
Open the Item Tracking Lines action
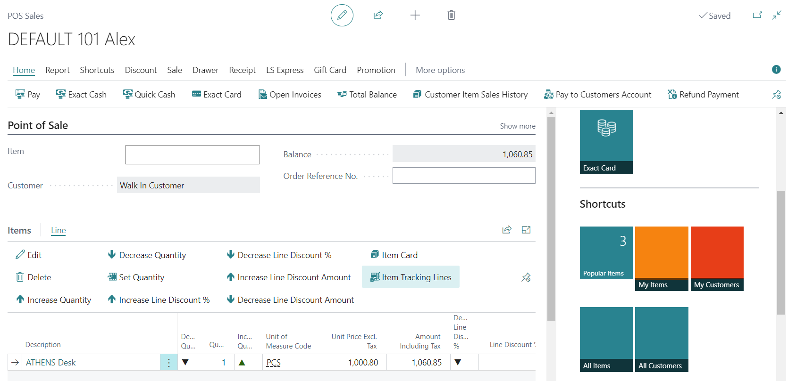(411, 277)
